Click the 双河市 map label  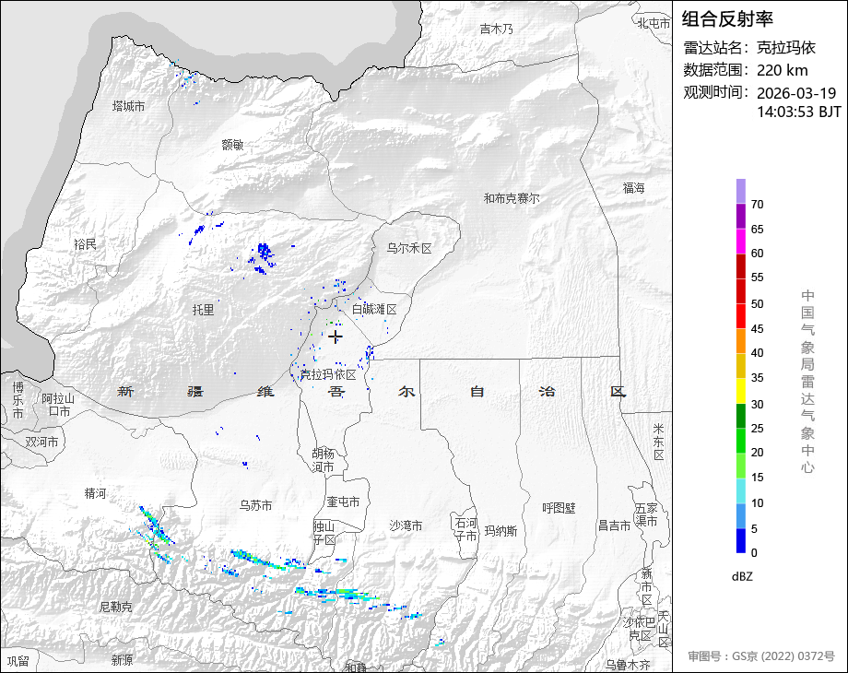click(x=41, y=442)
